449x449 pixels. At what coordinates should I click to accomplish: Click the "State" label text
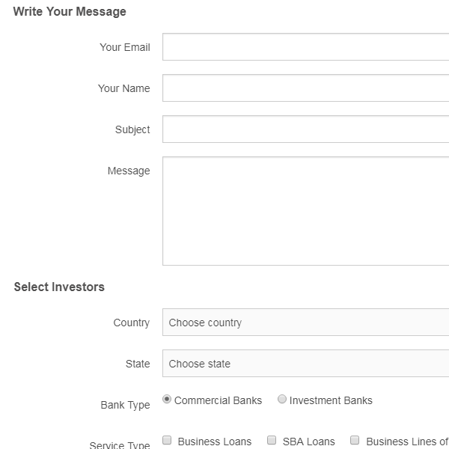(x=138, y=364)
